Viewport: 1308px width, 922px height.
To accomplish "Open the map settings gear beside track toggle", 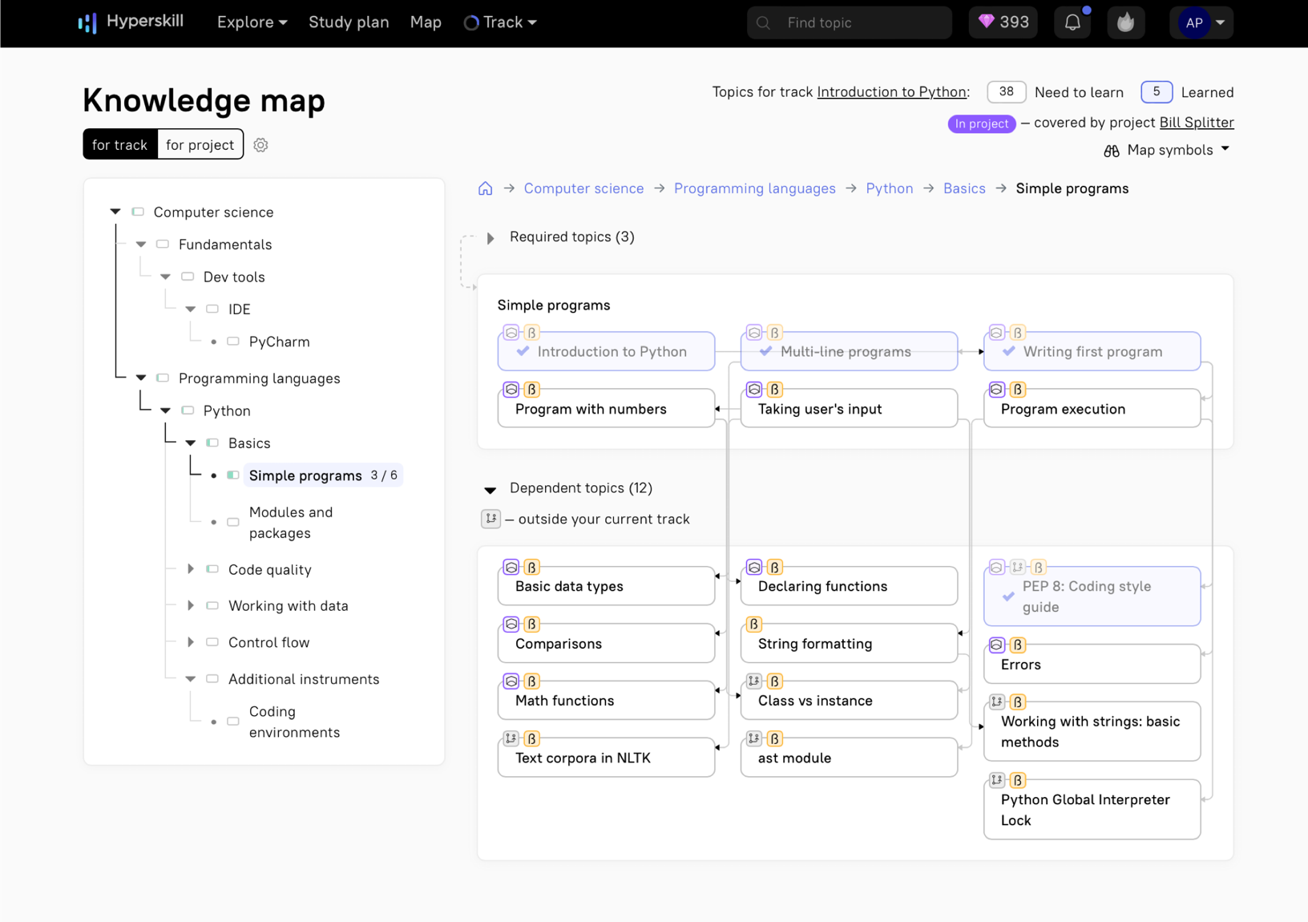I will 260,144.
